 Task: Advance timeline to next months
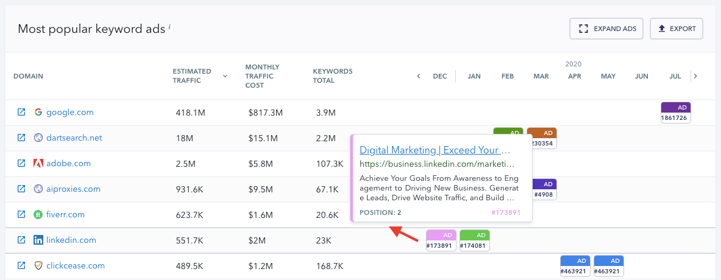coord(695,76)
